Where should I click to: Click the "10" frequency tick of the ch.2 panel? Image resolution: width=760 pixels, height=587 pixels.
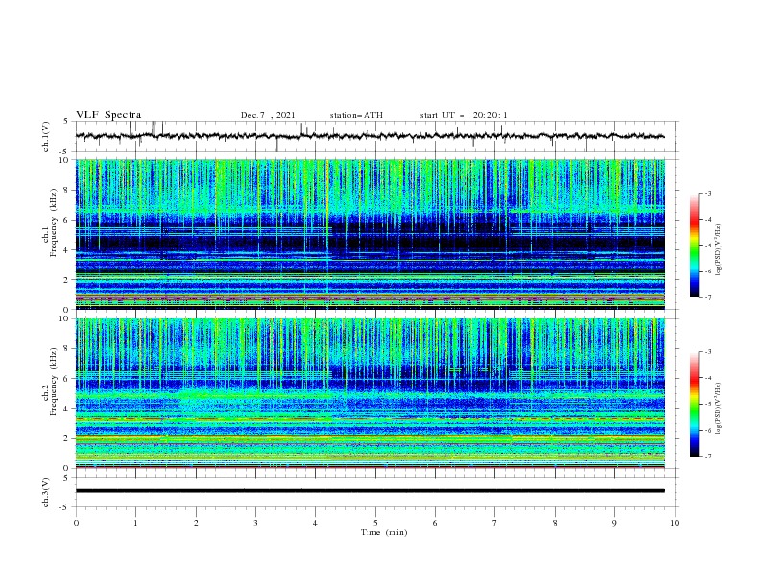[x=65, y=318]
